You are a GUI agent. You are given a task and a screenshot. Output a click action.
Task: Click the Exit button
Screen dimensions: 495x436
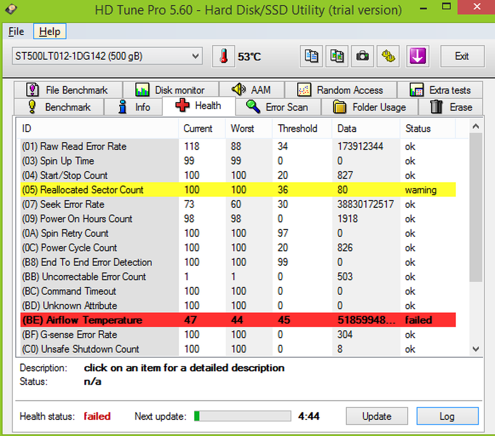click(462, 56)
